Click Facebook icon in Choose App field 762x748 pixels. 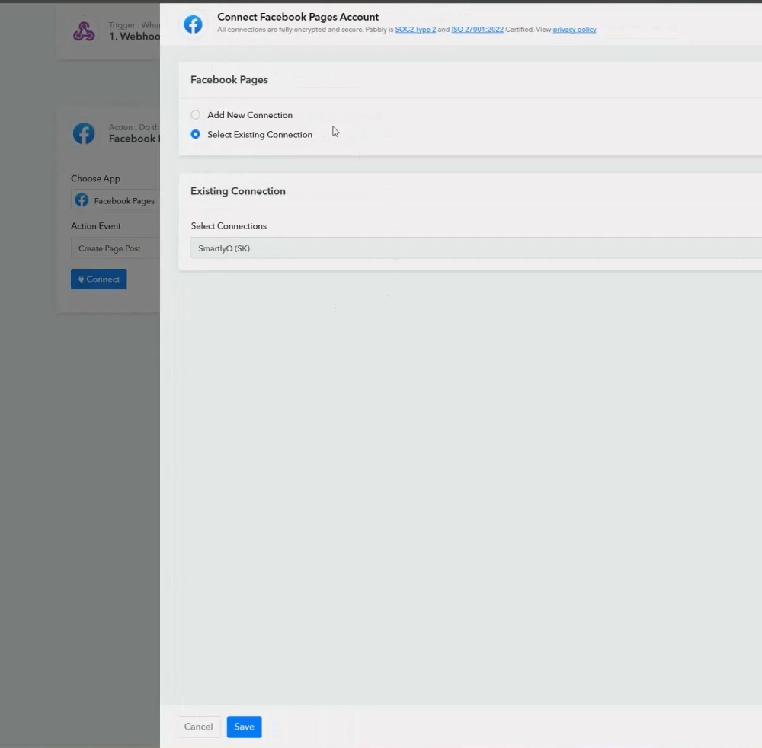pos(82,200)
